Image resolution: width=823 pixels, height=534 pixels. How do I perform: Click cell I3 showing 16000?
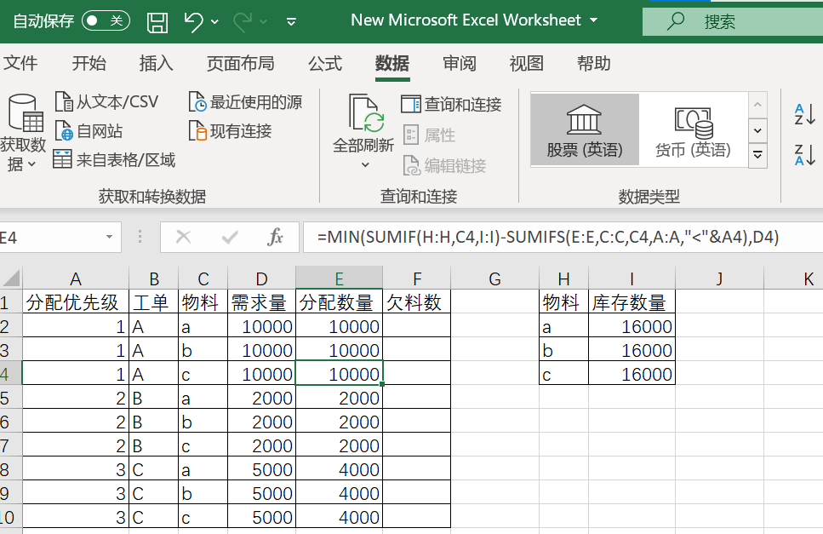[632, 350]
